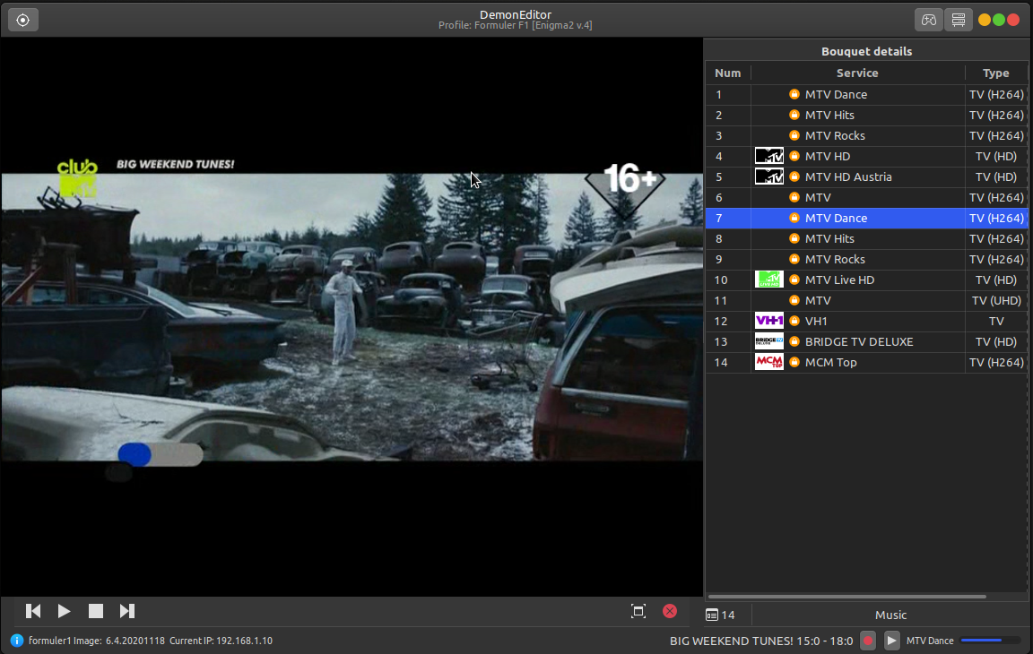Viewport: 1033px width, 654px height.
Task: Toggle fullscreen mode of the player
Action: [638, 611]
